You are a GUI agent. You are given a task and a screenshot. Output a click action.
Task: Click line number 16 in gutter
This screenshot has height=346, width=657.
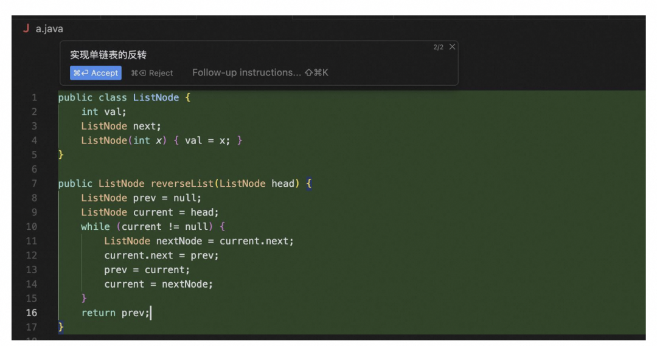click(32, 313)
